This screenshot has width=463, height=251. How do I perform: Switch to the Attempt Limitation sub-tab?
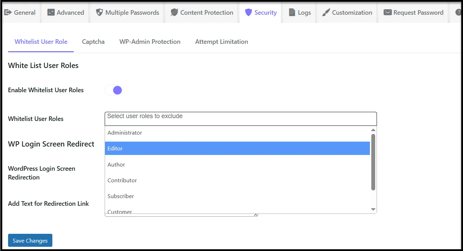point(221,41)
